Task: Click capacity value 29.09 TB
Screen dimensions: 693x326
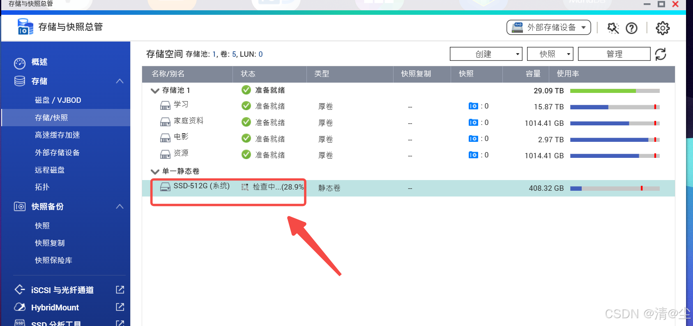Action: point(549,91)
